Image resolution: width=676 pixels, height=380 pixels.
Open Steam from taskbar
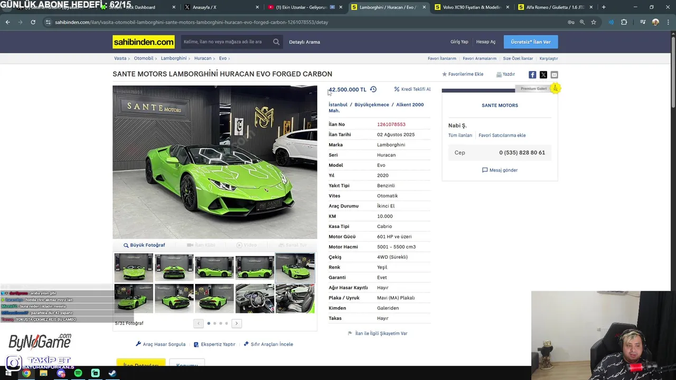click(x=112, y=373)
